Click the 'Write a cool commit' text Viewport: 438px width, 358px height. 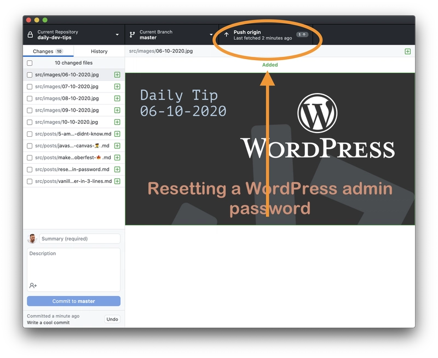coord(48,322)
